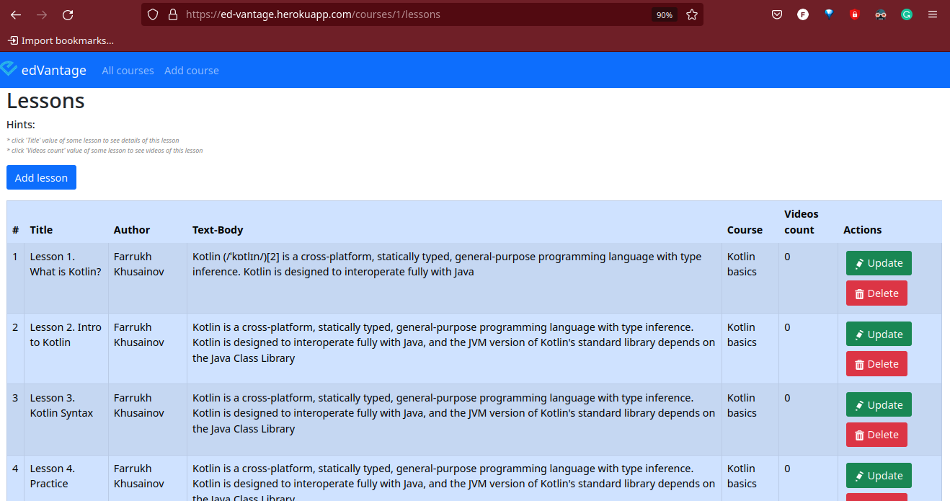Open All courses in the navbar

tap(128, 71)
